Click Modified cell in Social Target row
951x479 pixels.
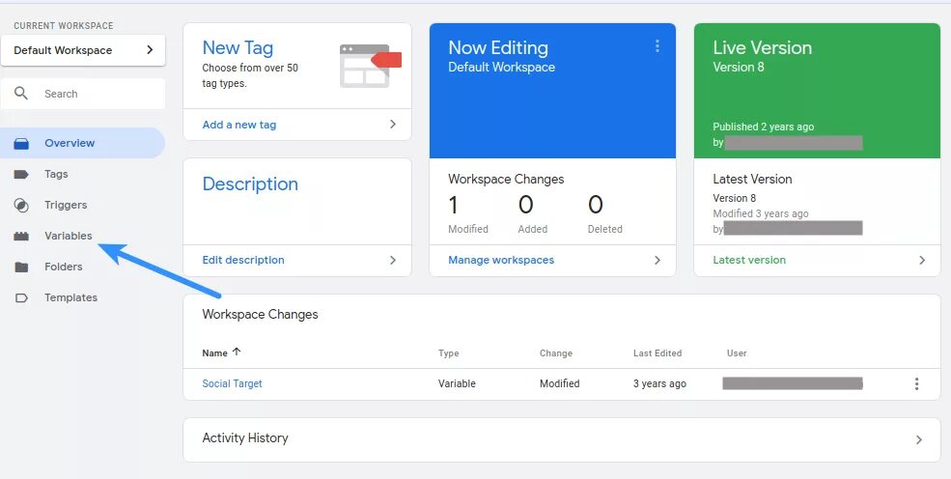(x=559, y=383)
